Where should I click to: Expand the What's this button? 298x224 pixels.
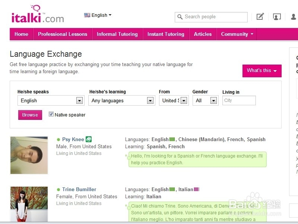[x=262, y=71]
